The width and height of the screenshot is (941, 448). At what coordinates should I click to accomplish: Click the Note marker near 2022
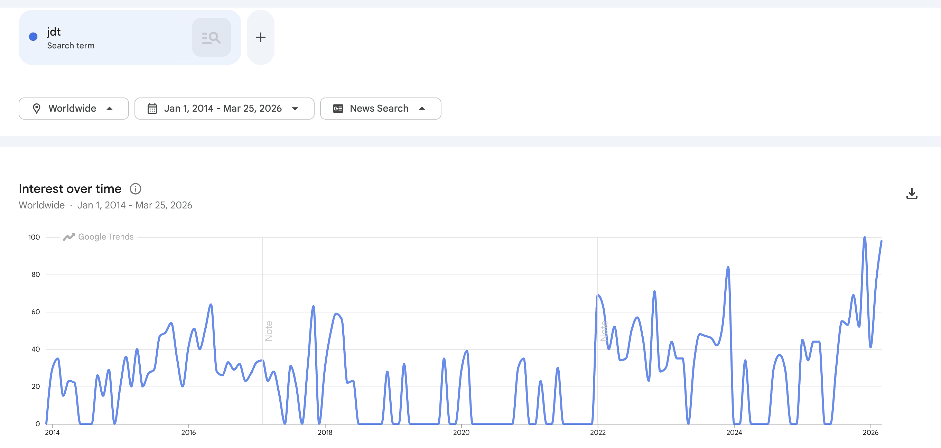click(x=604, y=331)
